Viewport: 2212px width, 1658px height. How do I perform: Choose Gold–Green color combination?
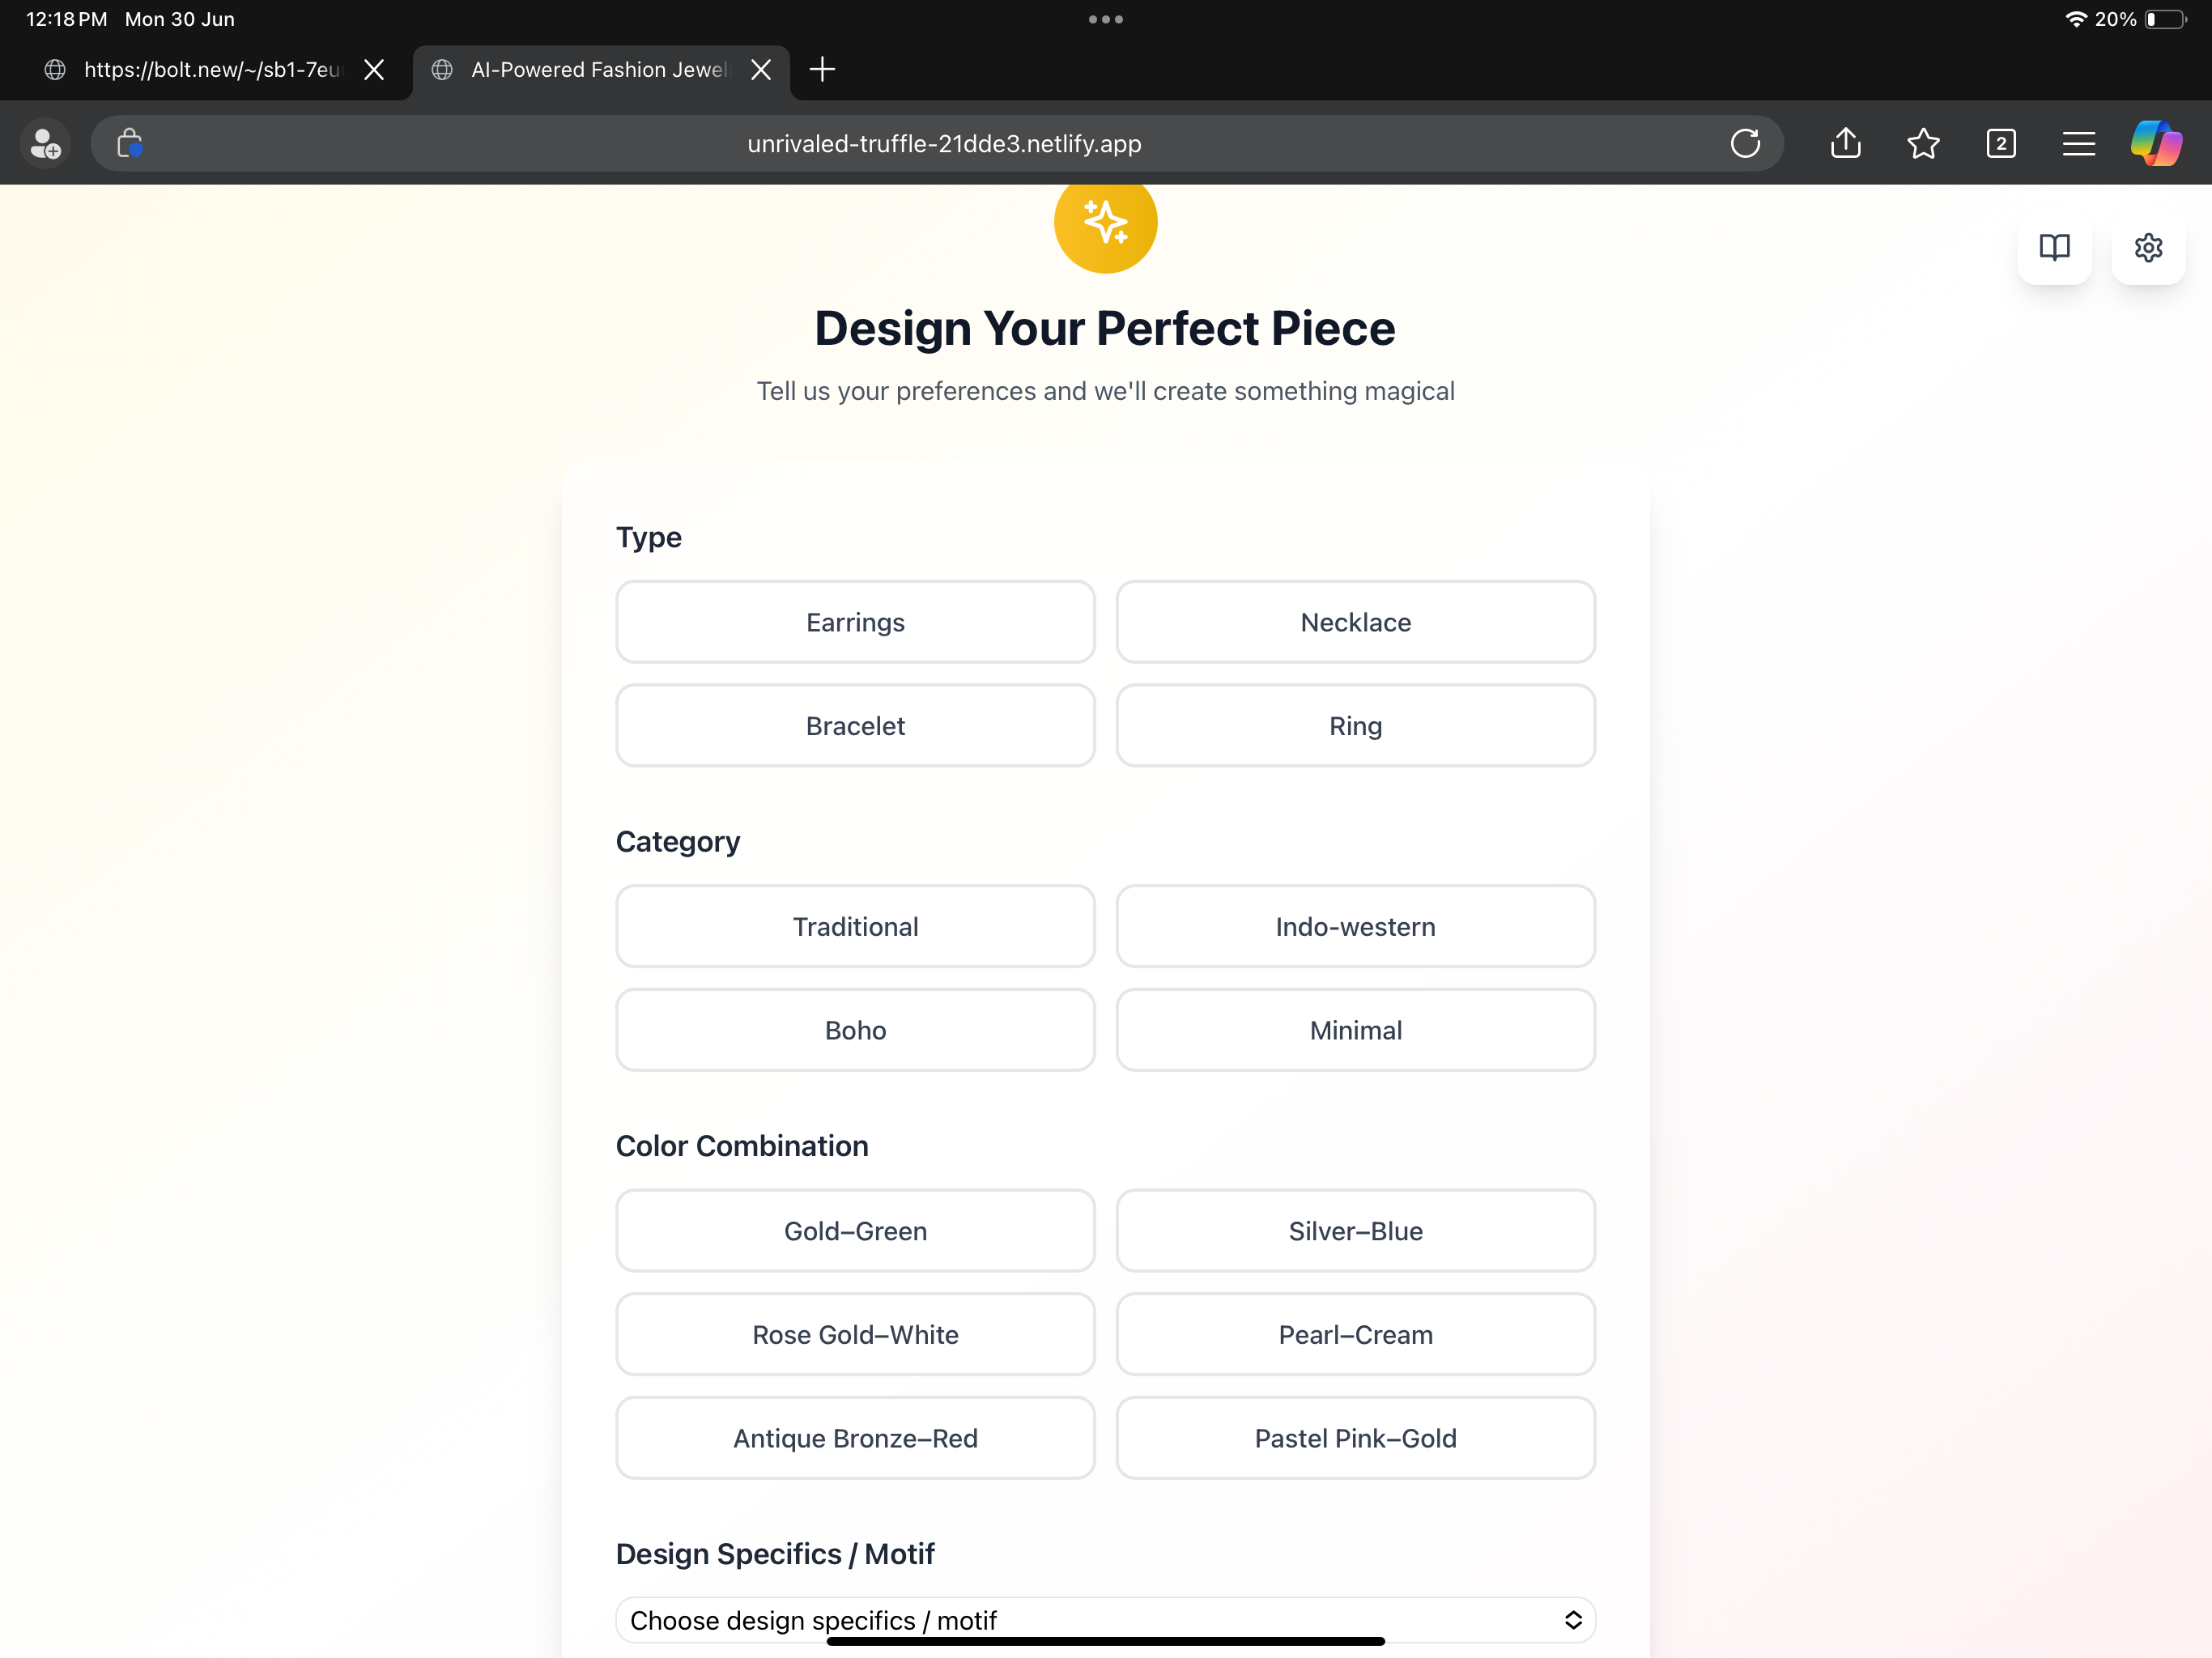click(x=855, y=1231)
